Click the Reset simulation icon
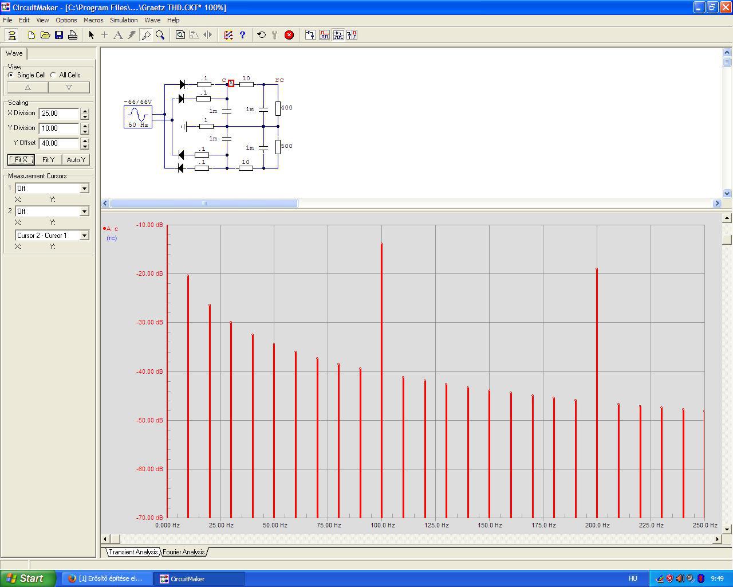The image size is (733, 587). click(x=262, y=35)
